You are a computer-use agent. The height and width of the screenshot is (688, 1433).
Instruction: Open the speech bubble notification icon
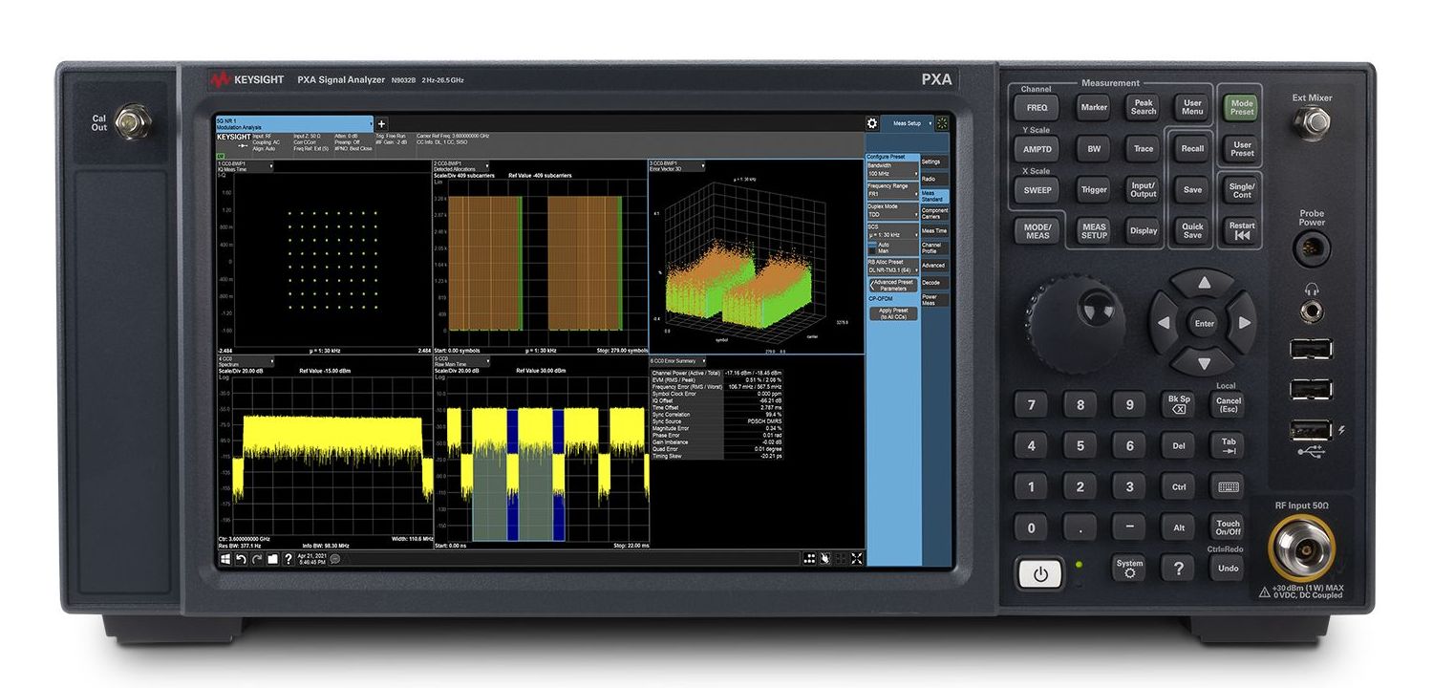[x=334, y=559]
